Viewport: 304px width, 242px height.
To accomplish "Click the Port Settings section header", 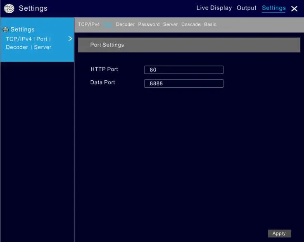I will [x=189, y=45].
